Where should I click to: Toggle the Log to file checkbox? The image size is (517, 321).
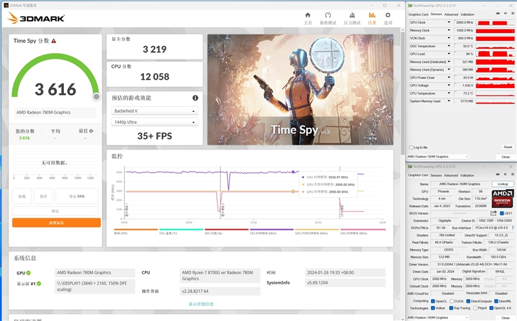pos(411,148)
